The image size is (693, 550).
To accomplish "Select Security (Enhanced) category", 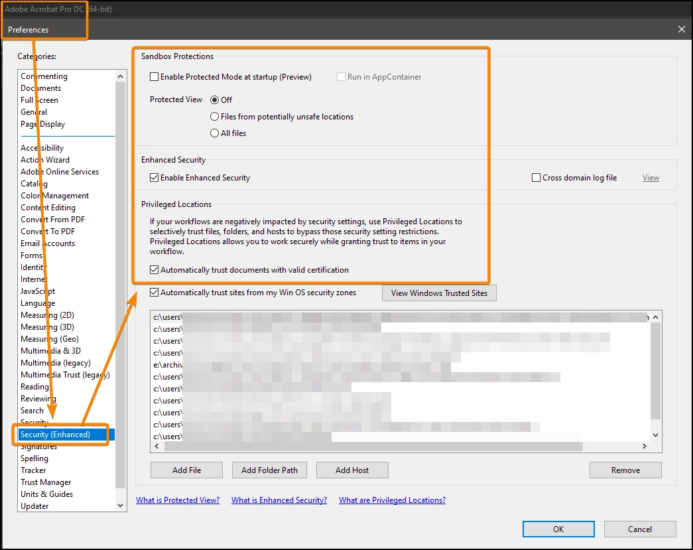I will [x=67, y=435].
